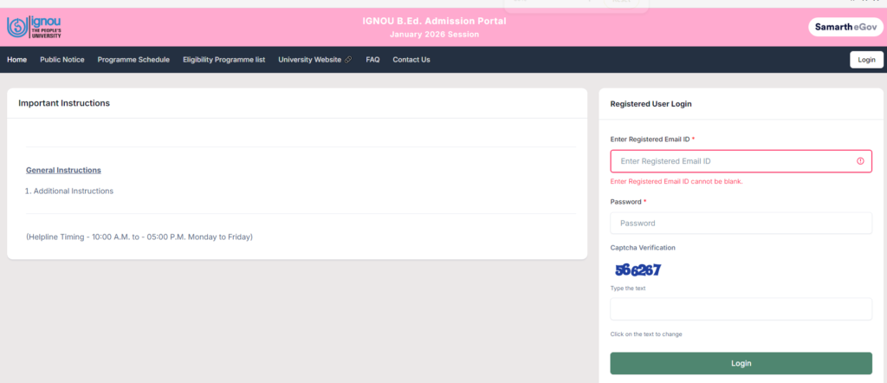Click the IGNOU university logo
The image size is (887, 383).
[x=34, y=27]
